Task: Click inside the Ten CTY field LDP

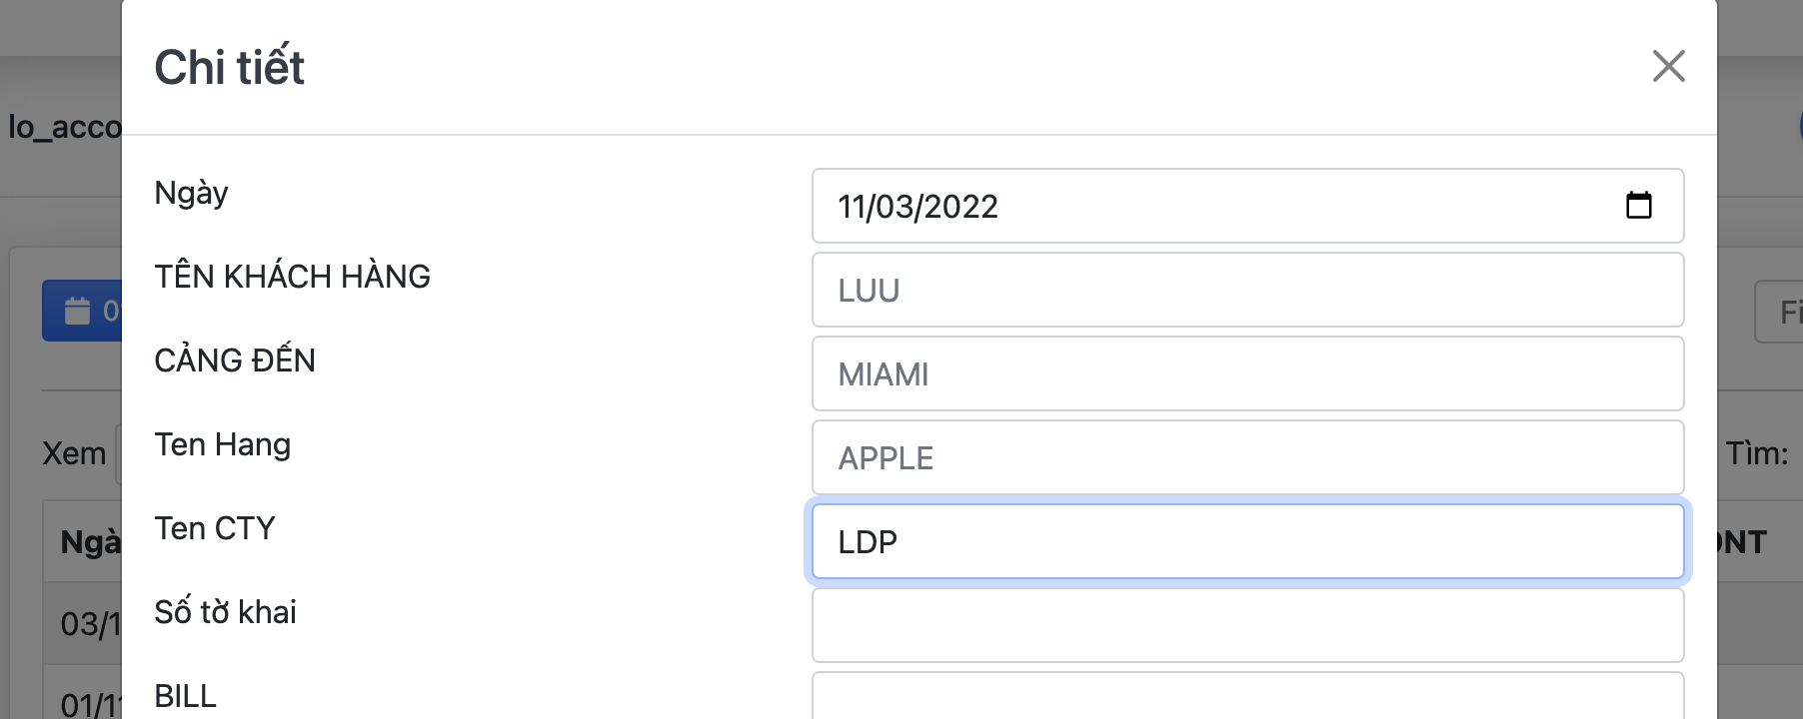Action: (1247, 541)
